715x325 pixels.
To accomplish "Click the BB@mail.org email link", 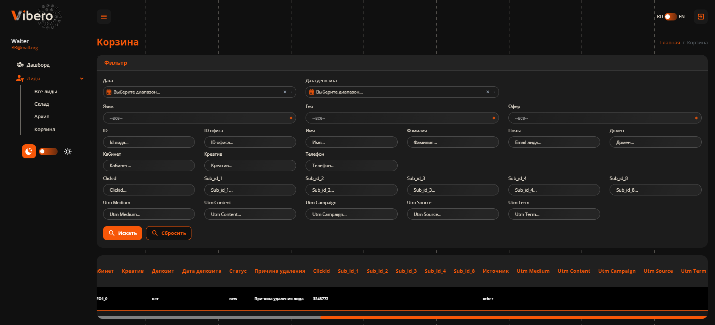I will 25,48.
